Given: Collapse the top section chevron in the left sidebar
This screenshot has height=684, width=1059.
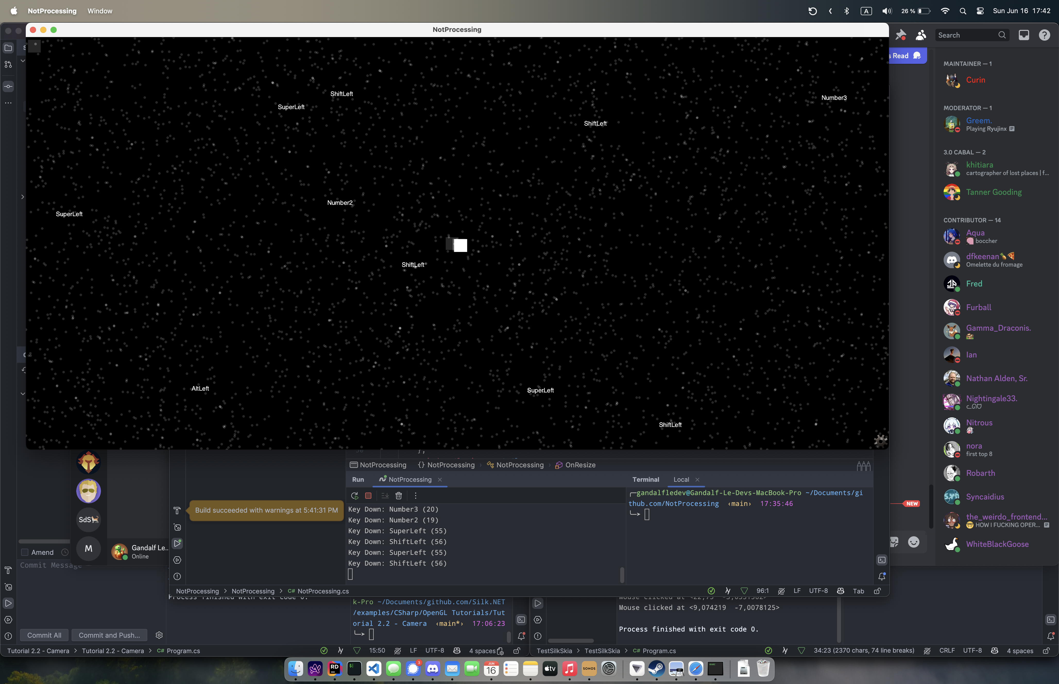Looking at the screenshot, I should coord(22,61).
